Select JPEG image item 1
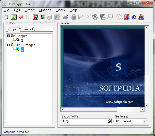155x136 pixels. click(x=22, y=49)
